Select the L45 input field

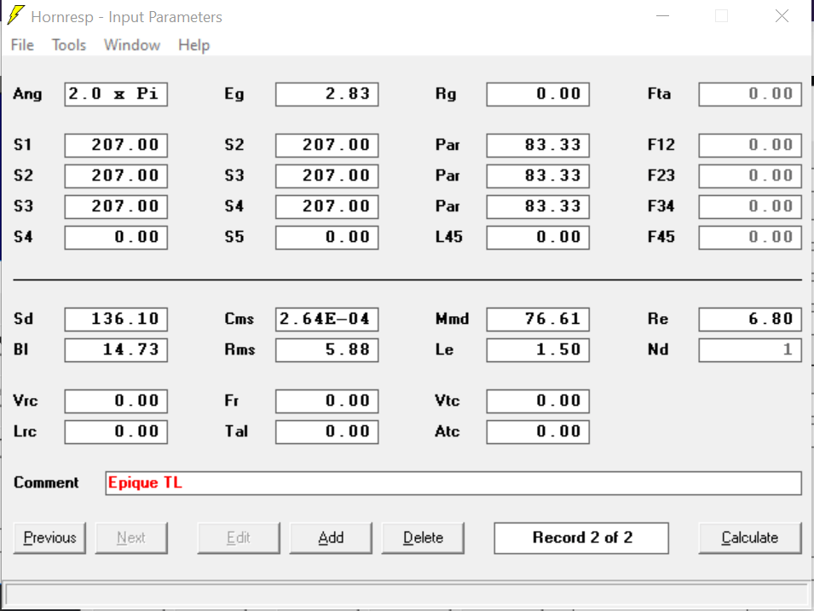tap(538, 238)
